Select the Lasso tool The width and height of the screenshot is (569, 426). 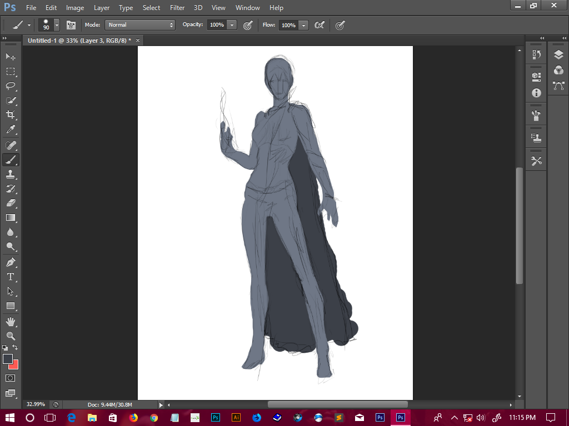point(11,86)
